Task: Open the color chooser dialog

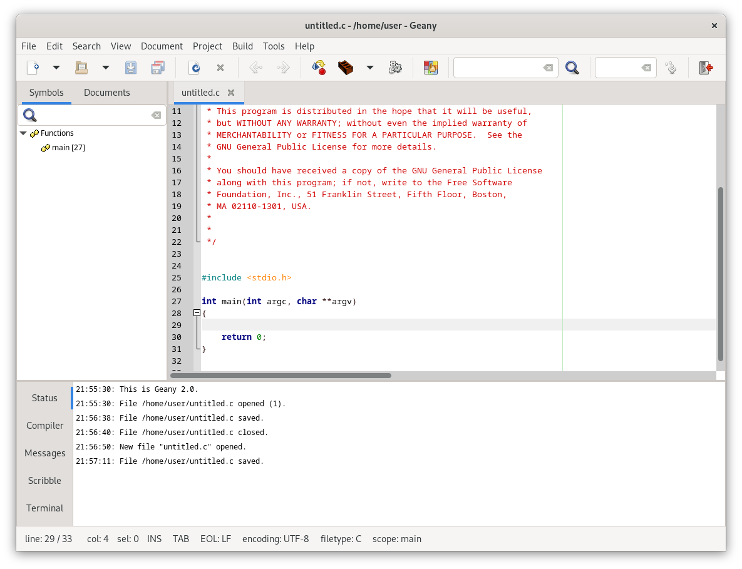Action: (431, 68)
